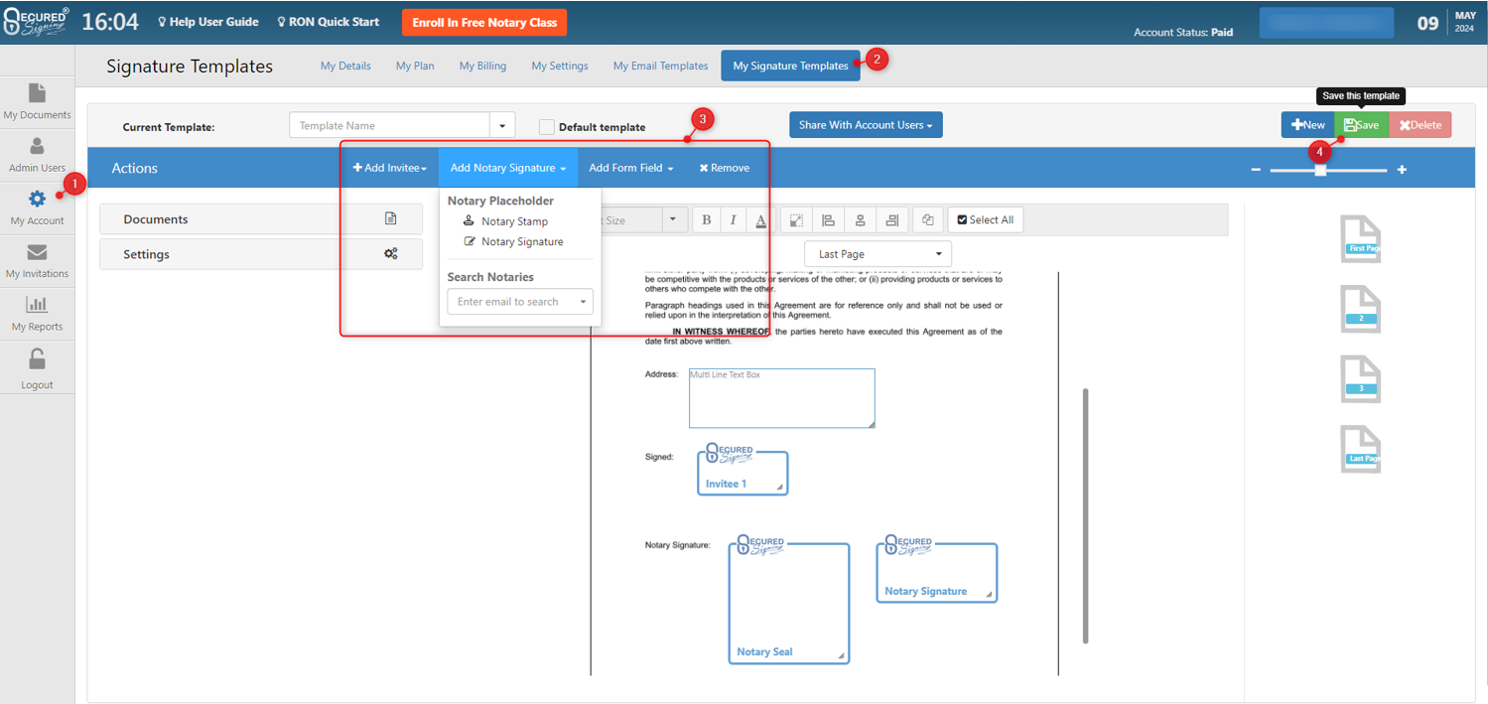Expand the Current Template name dropdown
1488x704 pixels.
coord(502,126)
